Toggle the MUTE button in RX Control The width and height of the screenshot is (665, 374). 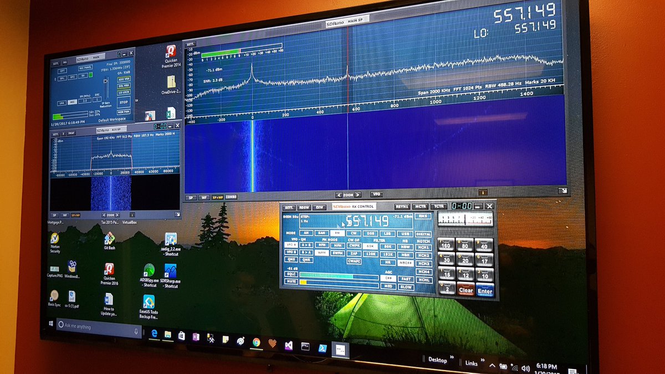pos(291,281)
